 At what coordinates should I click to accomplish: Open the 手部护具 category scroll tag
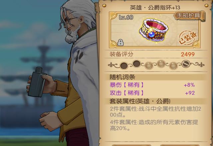[189, 16]
